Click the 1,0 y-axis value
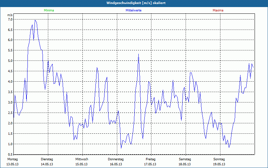This screenshot has width=268, height=168. click(10, 144)
